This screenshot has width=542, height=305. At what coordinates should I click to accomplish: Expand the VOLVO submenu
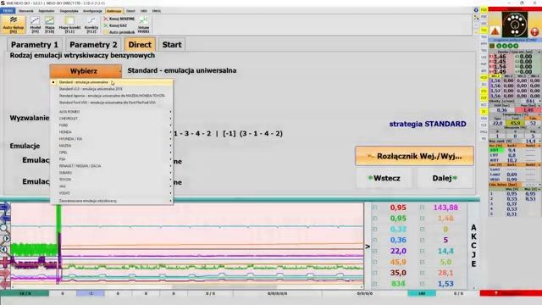point(112,193)
